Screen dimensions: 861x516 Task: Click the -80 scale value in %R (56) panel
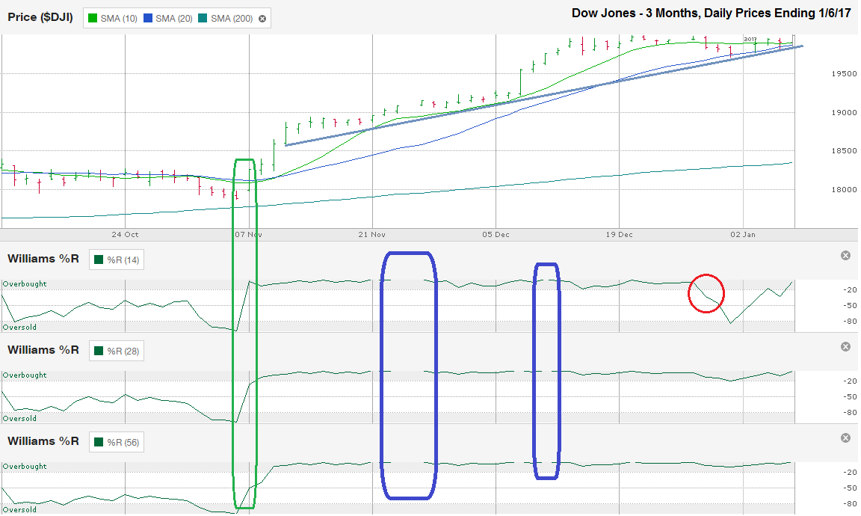click(x=850, y=504)
